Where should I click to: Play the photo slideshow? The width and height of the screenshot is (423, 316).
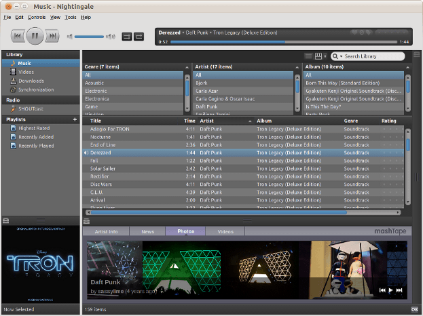(390, 290)
